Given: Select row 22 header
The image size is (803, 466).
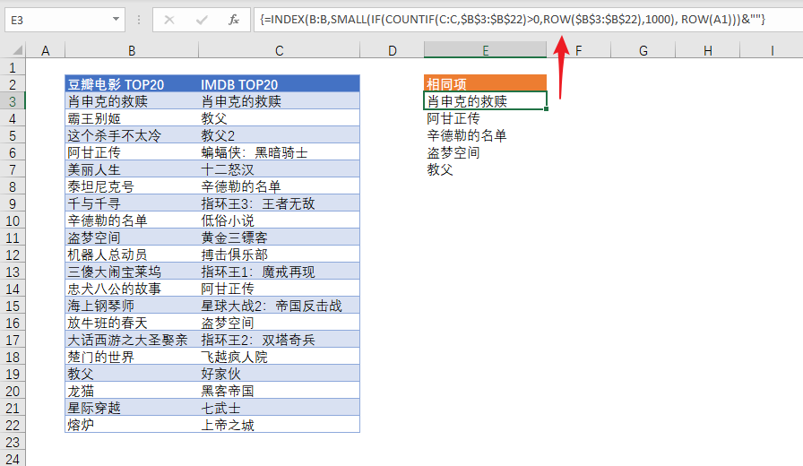Looking at the screenshot, I should (13, 425).
